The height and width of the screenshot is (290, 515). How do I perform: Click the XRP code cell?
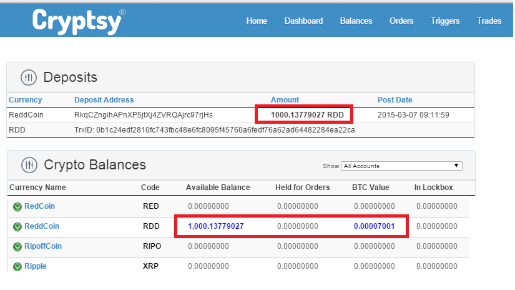pos(151,266)
